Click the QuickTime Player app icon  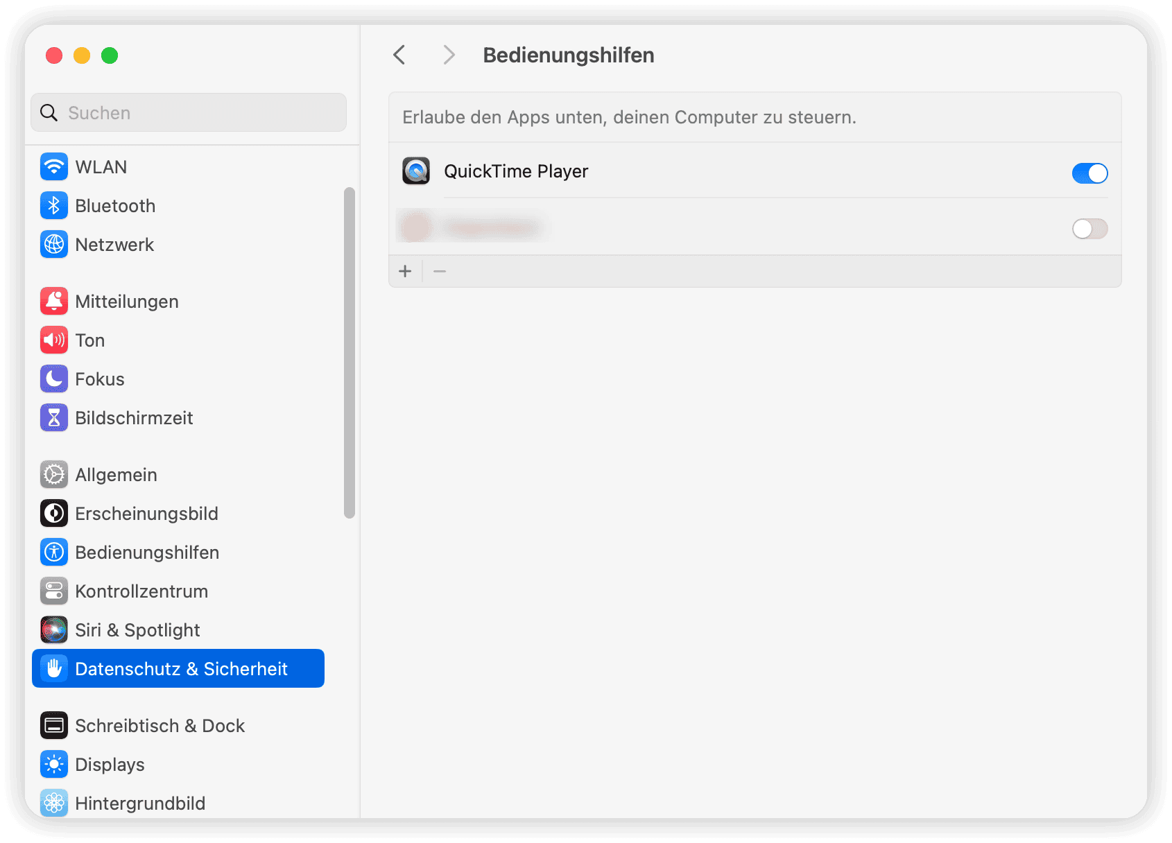[416, 171]
